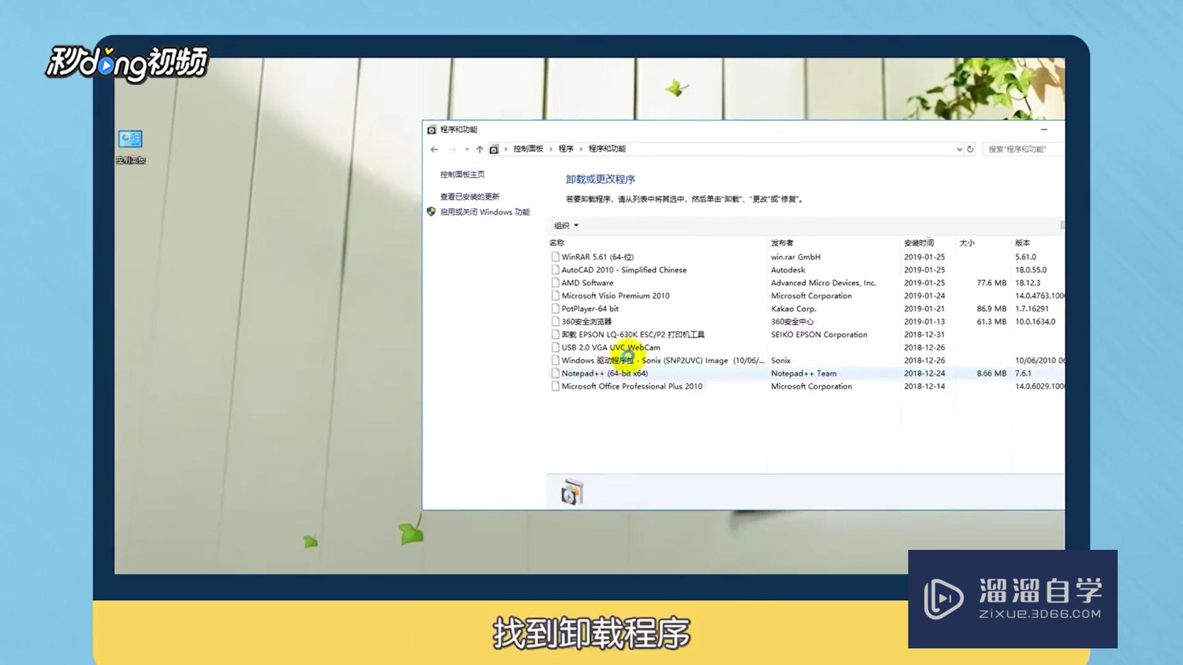Screen dimensions: 1183x665
Task: Click EPSON LQ-630K printer tool icon
Action: click(555, 334)
